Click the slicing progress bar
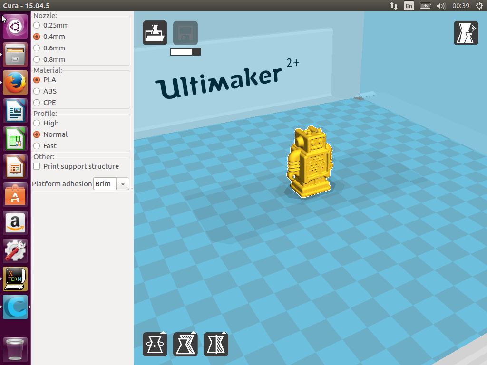The height and width of the screenshot is (365, 487). (x=185, y=52)
